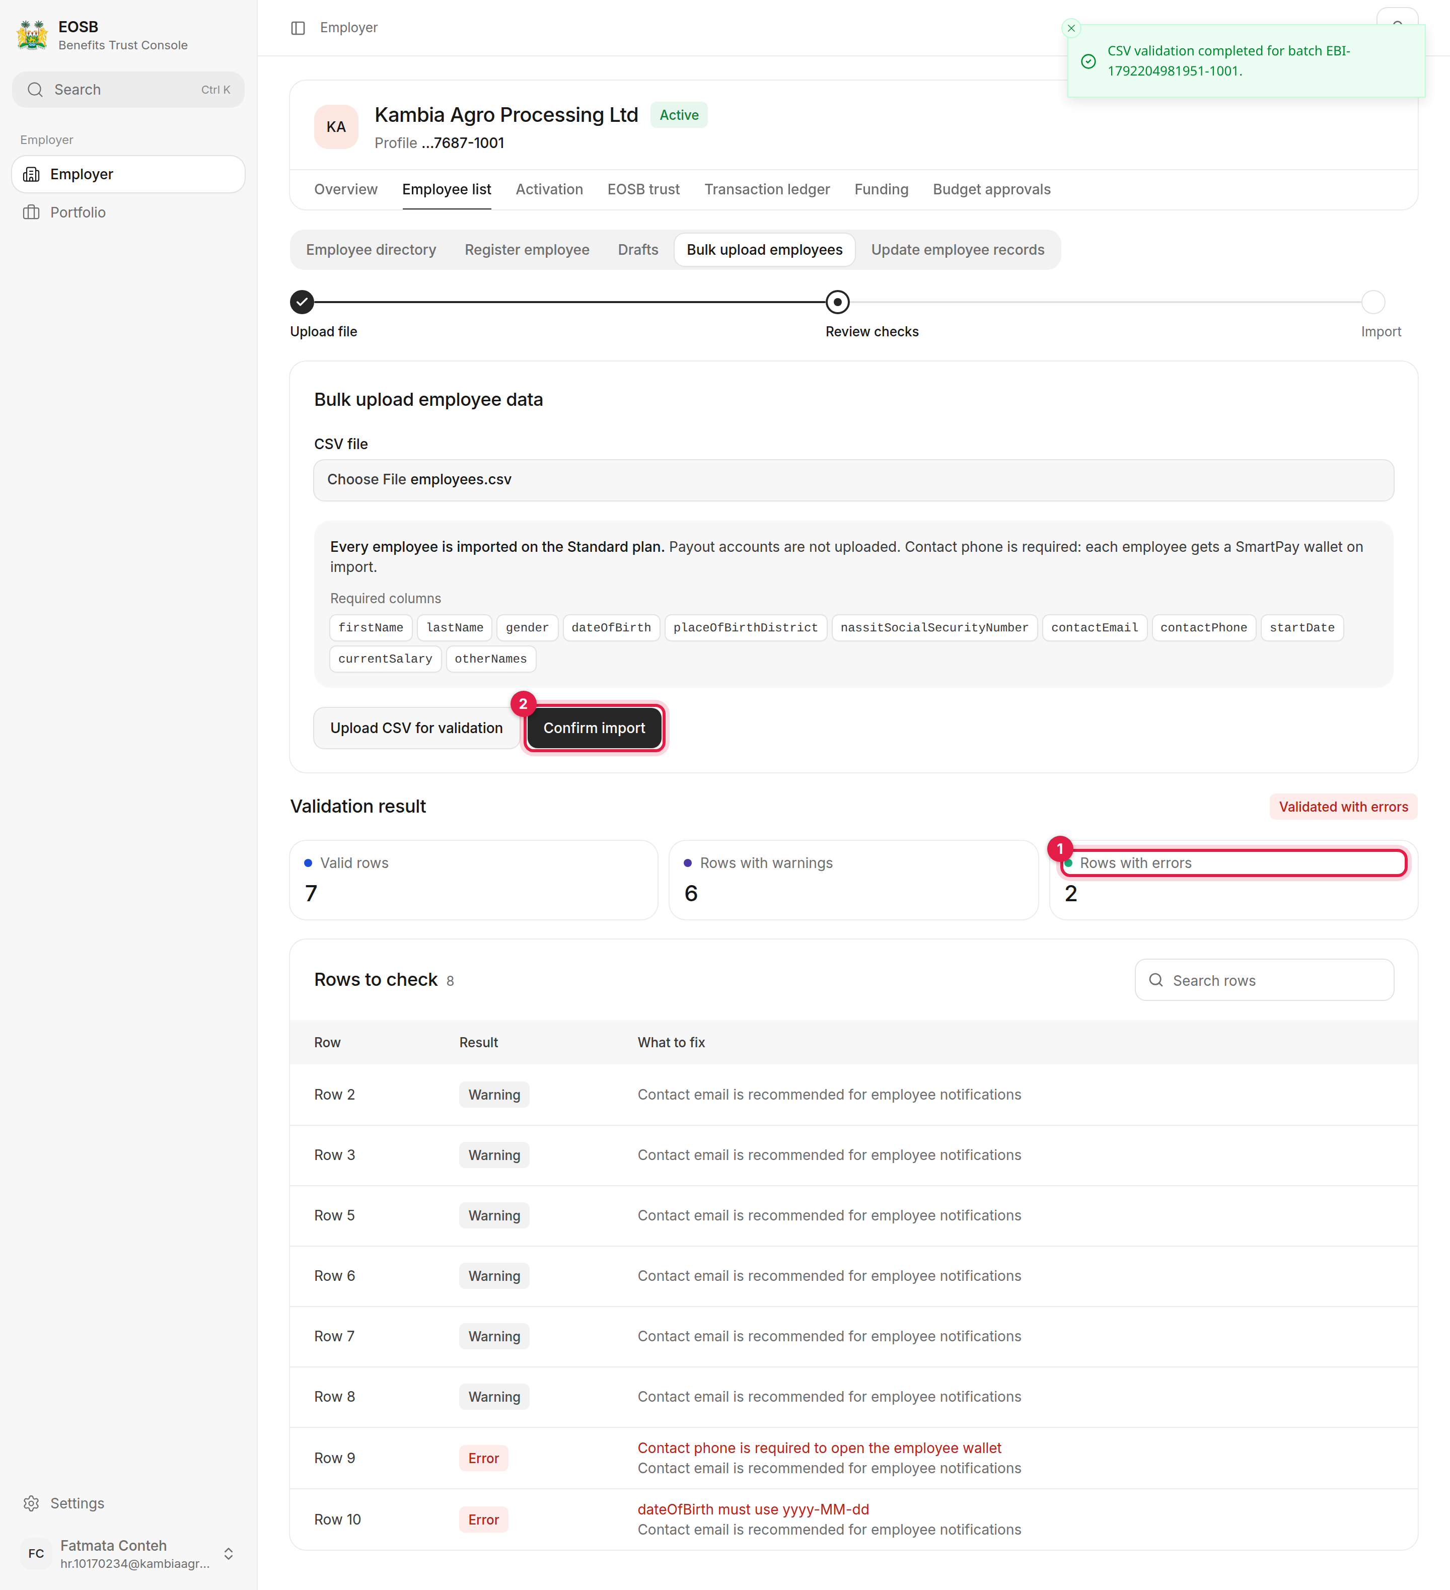Click Upload CSV for validation button
This screenshot has height=1590, width=1450.
[416, 728]
